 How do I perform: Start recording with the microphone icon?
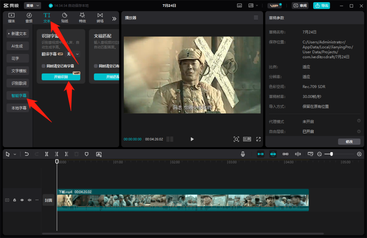[243, 154]
